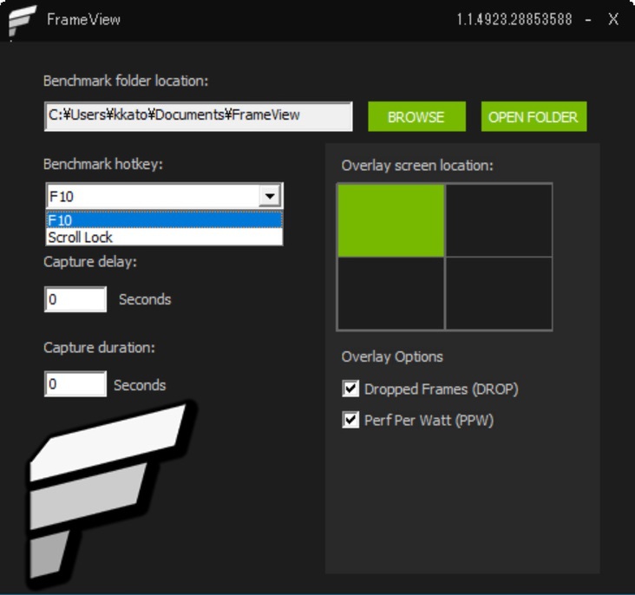Viewport: 635px width, 595px height.
Task: Click the "Overlay Options" heading
Action: click(392, 356)
